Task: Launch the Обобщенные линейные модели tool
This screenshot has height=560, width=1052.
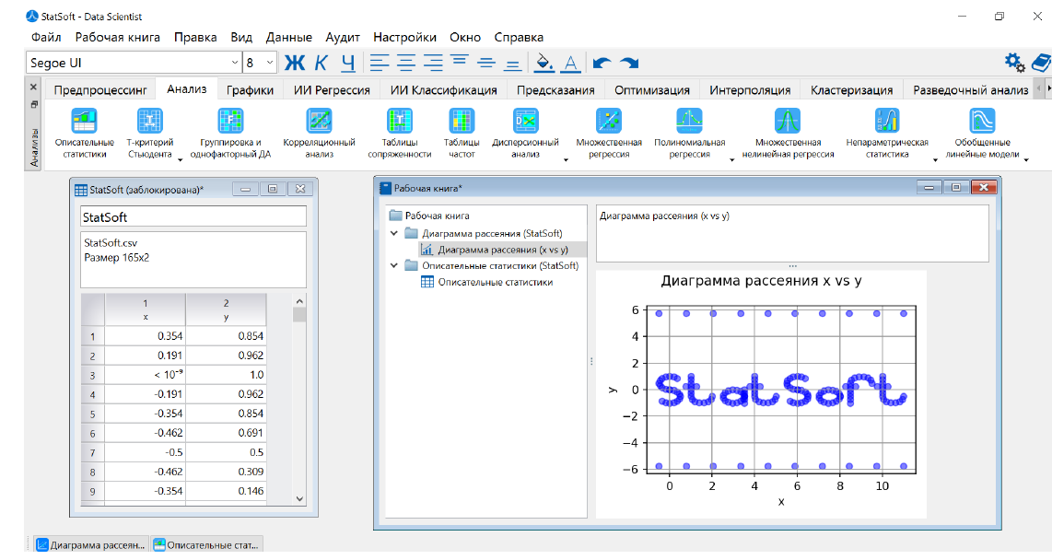Action: click(x=982, y=134)
